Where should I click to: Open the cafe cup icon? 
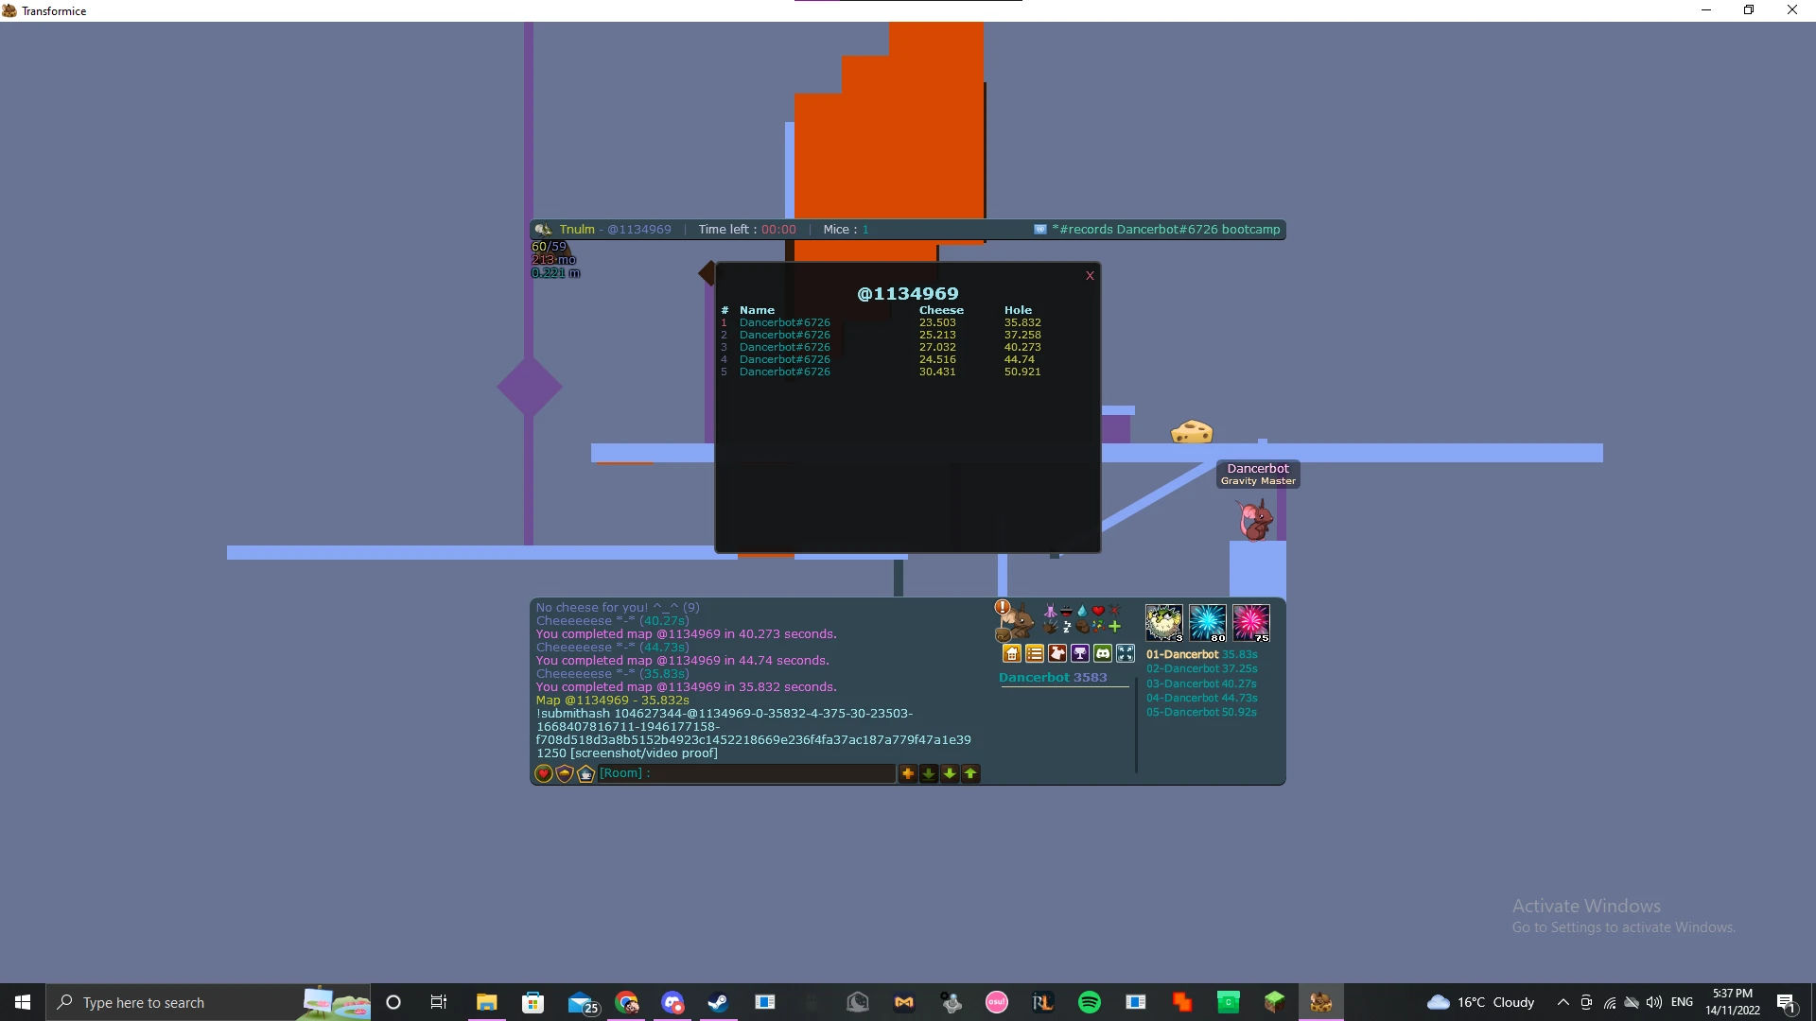pyautogui.click(x=585, y=774)
